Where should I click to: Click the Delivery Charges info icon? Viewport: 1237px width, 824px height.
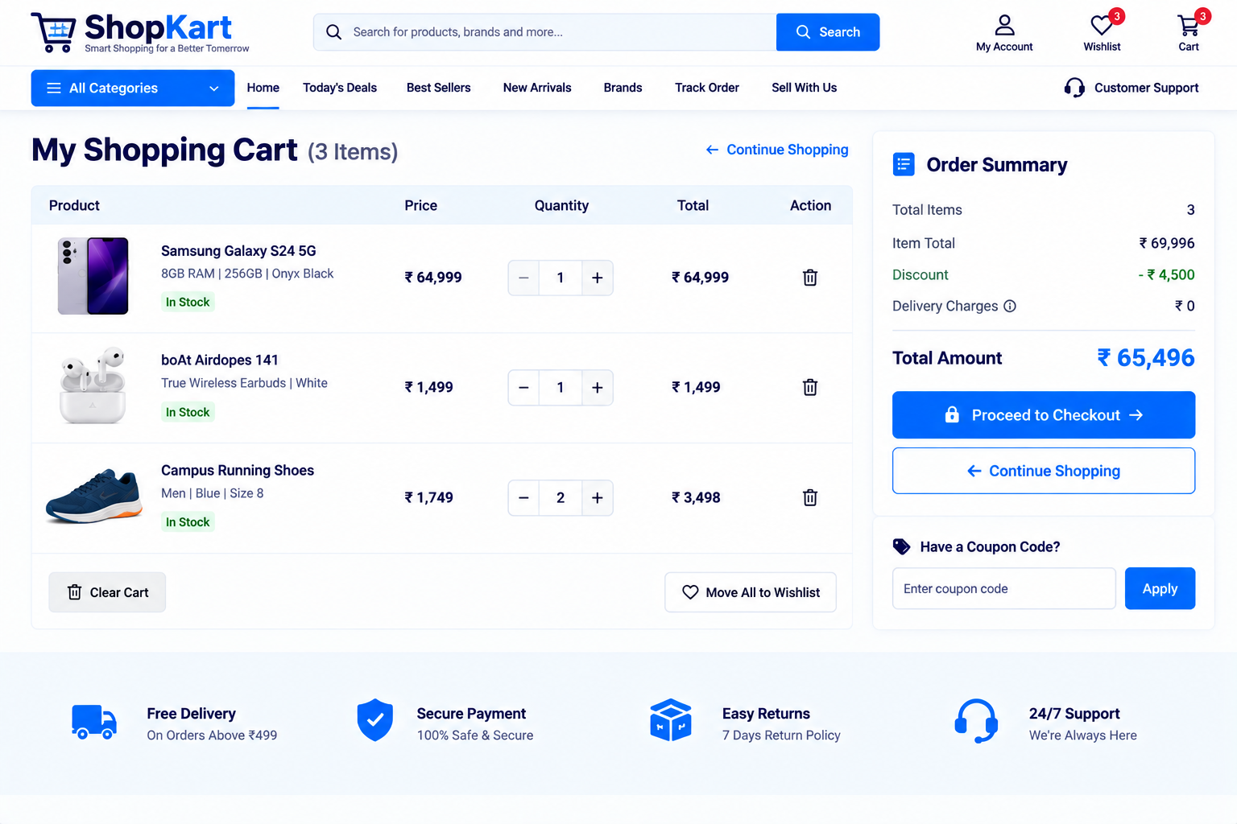[1010, 306]
